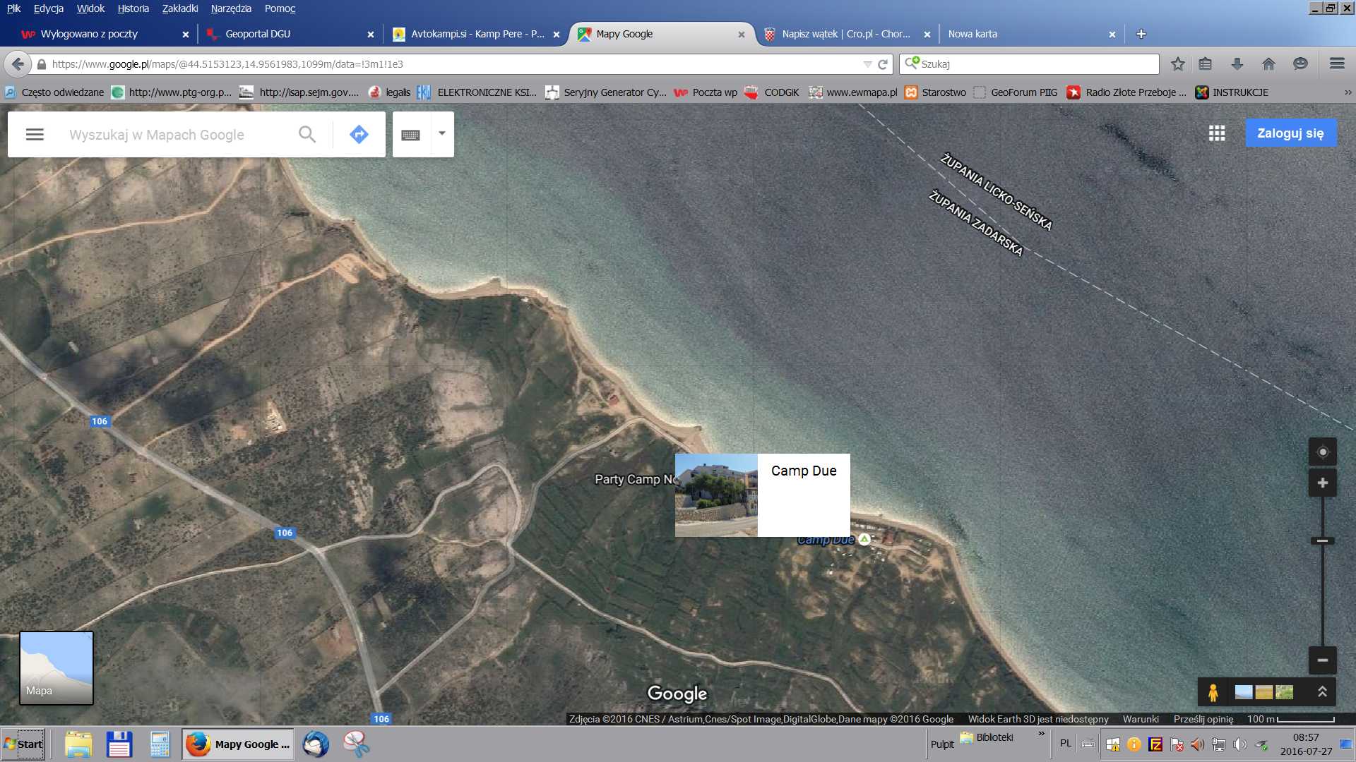Open the directions arrow icon
Image resolution: width=1356 pixels, height=762 pixels.
pos(359,134)
